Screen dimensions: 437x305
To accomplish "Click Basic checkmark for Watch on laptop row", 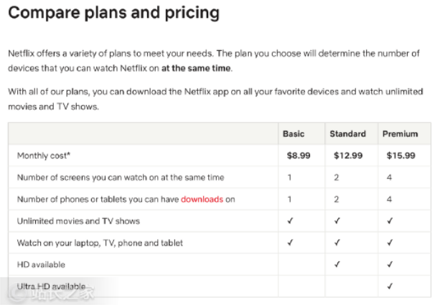I will coord(290,243).
